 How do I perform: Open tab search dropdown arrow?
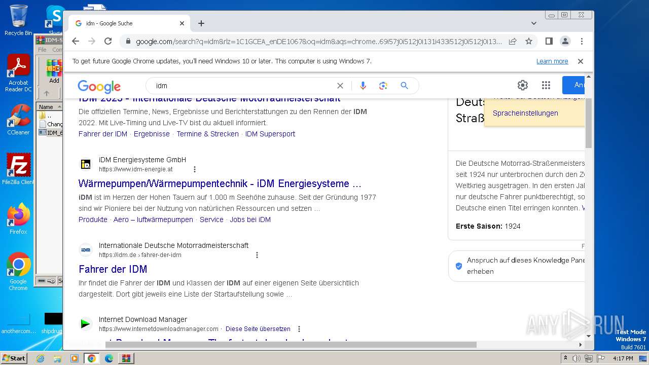[533, 23]
